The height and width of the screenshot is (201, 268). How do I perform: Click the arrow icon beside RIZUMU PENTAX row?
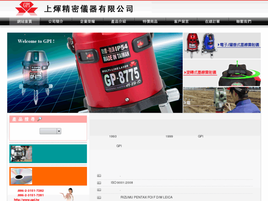tap(99, 197)
